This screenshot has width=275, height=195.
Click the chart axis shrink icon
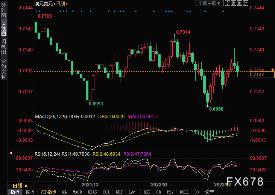(x=234, y=3)
